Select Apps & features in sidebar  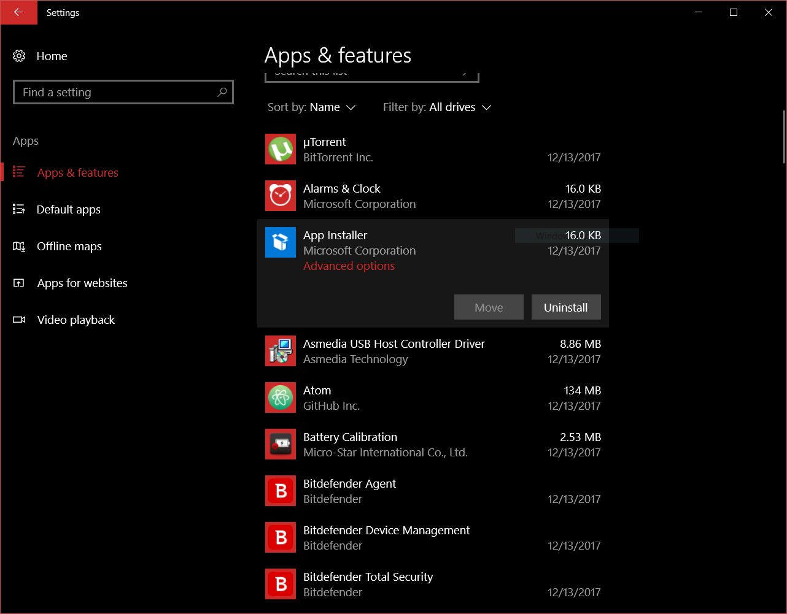pos(78,173)
